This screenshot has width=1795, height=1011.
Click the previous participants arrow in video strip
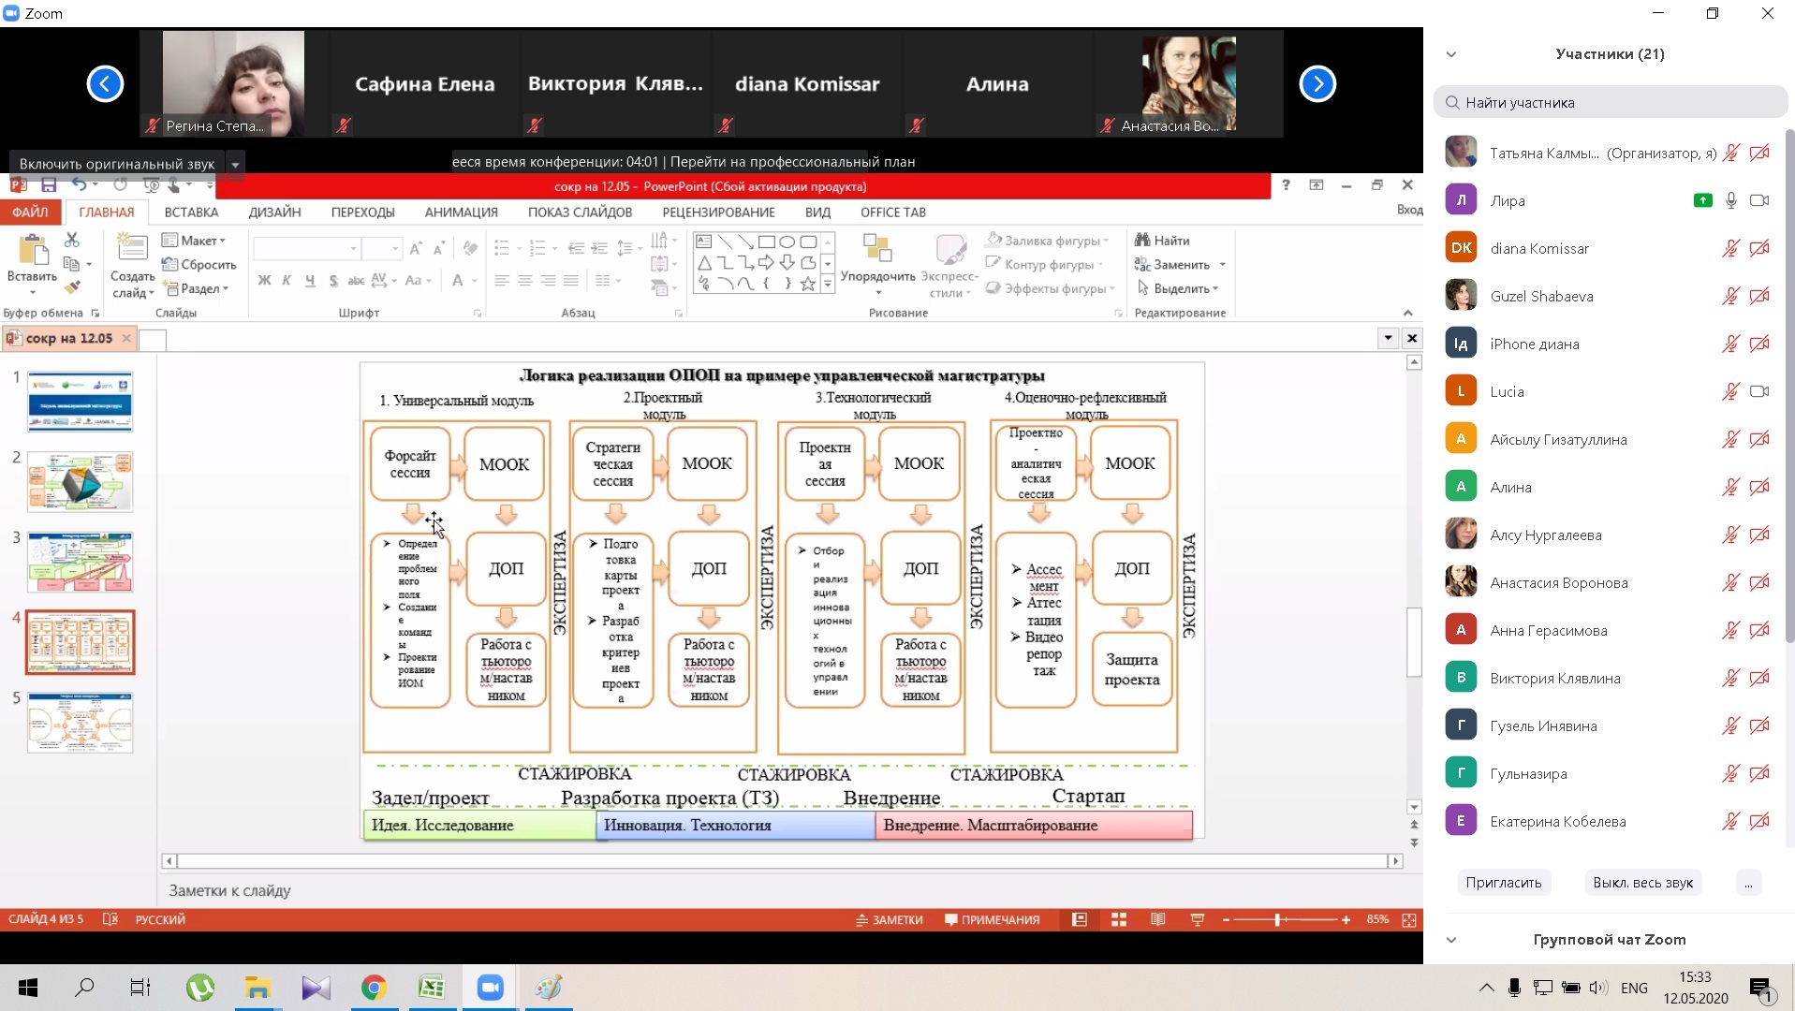105,84
